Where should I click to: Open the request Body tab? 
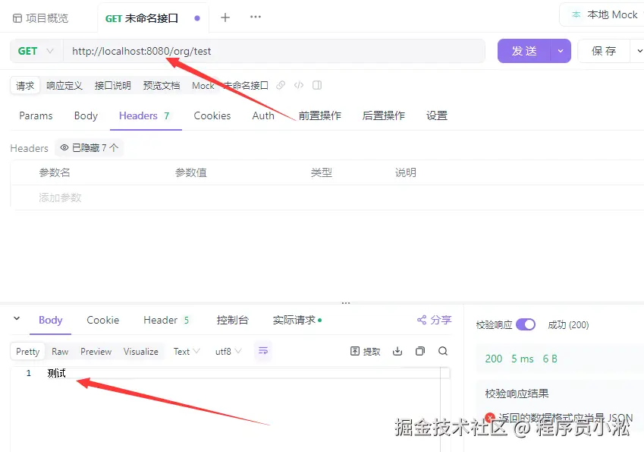coord(86,115)
